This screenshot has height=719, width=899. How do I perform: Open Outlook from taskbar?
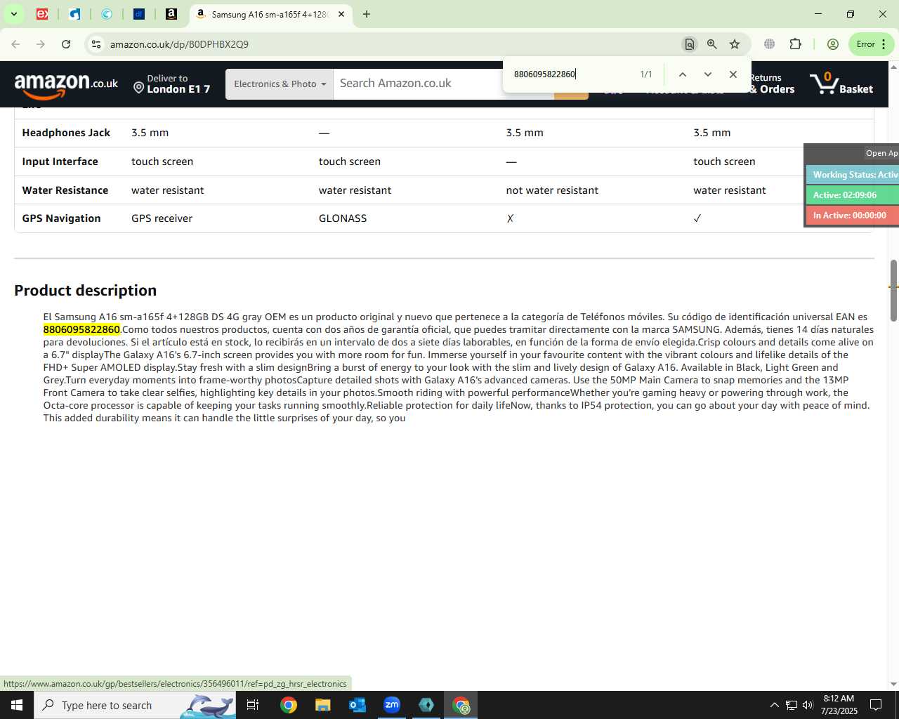(357, 705)
